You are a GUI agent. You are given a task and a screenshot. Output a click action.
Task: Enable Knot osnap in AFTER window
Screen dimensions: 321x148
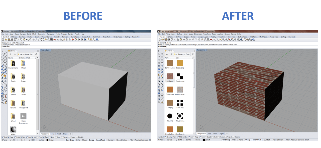coord(212,137)
